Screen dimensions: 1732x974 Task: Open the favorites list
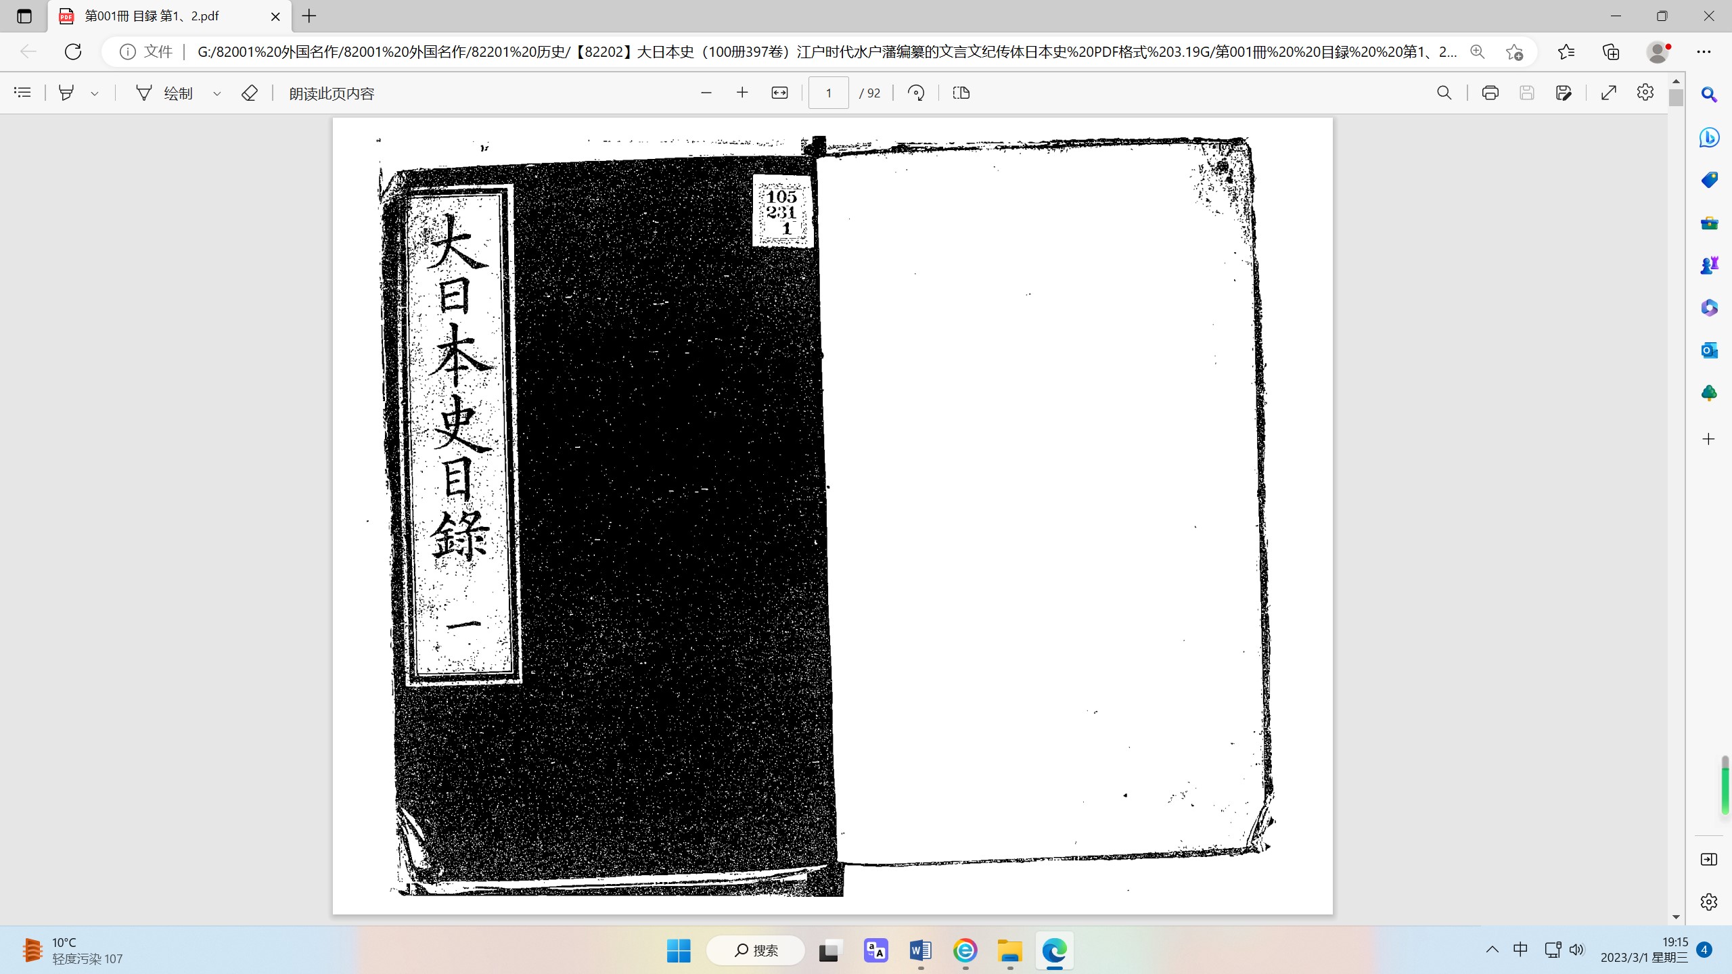(x=1566, y=52)
